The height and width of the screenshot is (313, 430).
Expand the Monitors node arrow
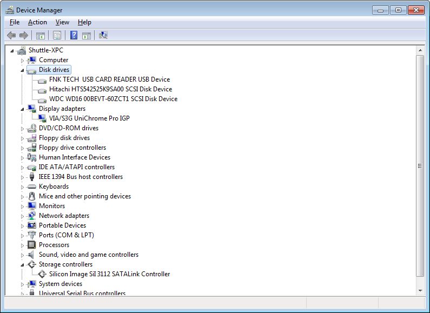pyautogui.click(x=22, y=207)
